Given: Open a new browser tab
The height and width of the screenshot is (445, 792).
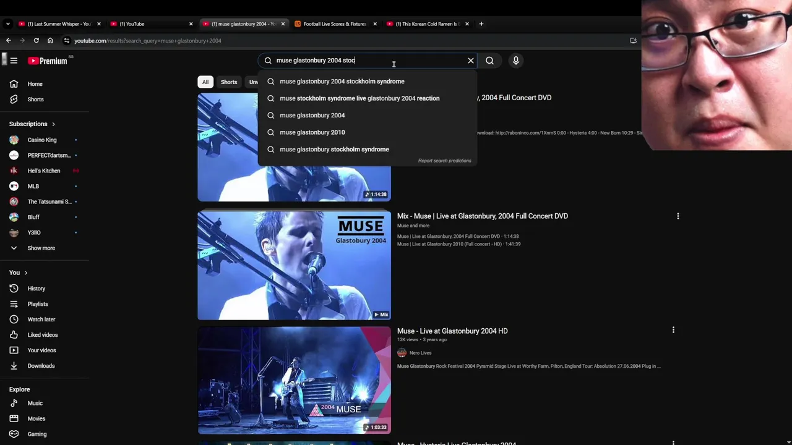Looking at the screenshot, I should point(481,24).
